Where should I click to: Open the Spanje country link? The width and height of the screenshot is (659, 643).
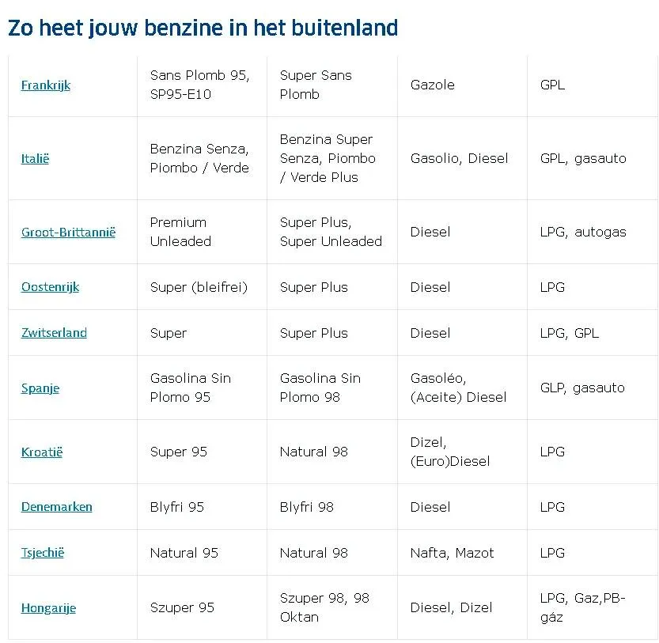(40, 388)
